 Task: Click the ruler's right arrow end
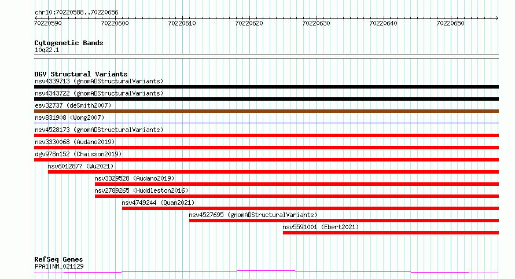[x=497, y=18]
